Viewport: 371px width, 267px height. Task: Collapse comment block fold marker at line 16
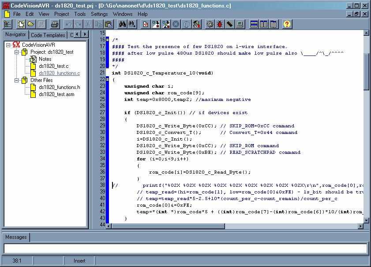click(x=108, y=40)
